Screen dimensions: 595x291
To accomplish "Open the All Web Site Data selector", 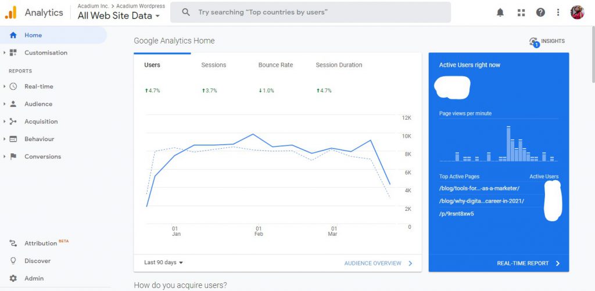I will (x=119, y=16).
